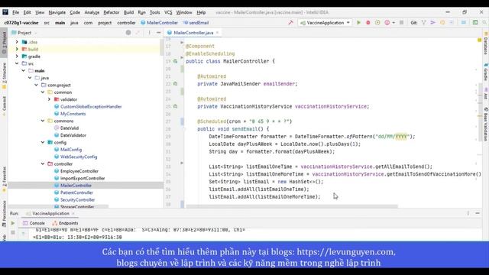The image size is (489, 275).
Task: Open VaccineApplication run configuration dropdown
Action: coord(325,22)
